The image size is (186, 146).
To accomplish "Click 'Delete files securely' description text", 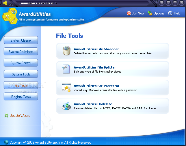I will click(x=113, y=53).
